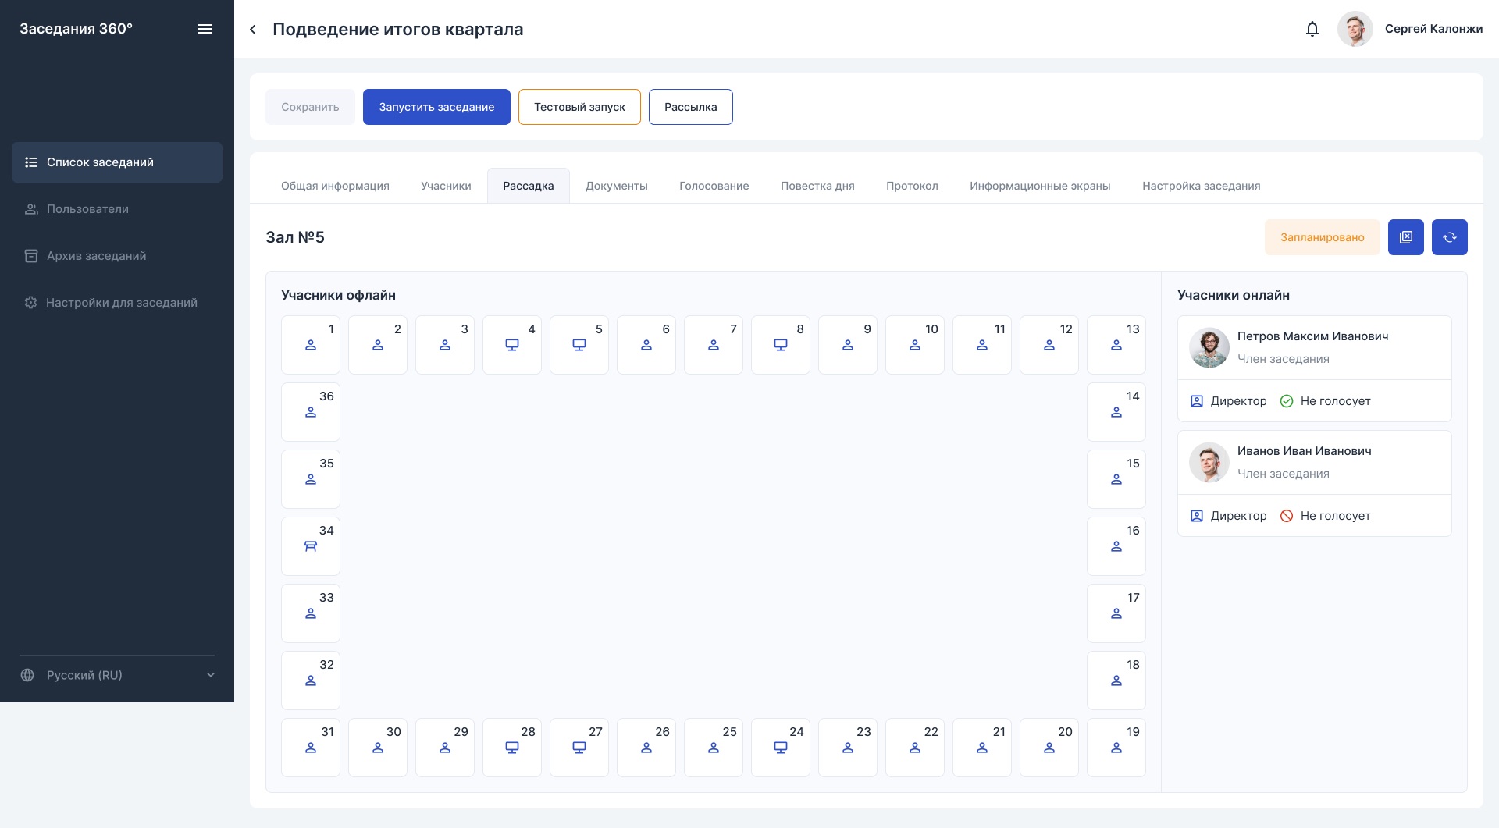Go back using the header arrow
Image resolution: width=1499 pixels, height=828 pixels.
coord(253,30)
